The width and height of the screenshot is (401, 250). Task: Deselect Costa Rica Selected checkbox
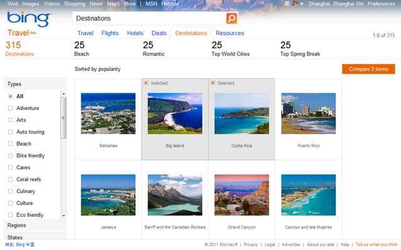(x=212, y=83)
